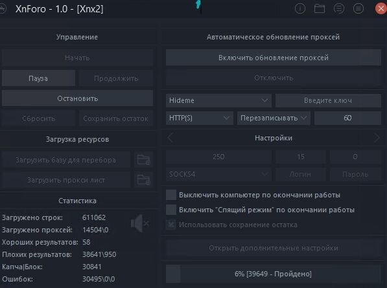Click the Пауза button
The width and height of the screenshot is (387, 288).
(x=38, y=78)
